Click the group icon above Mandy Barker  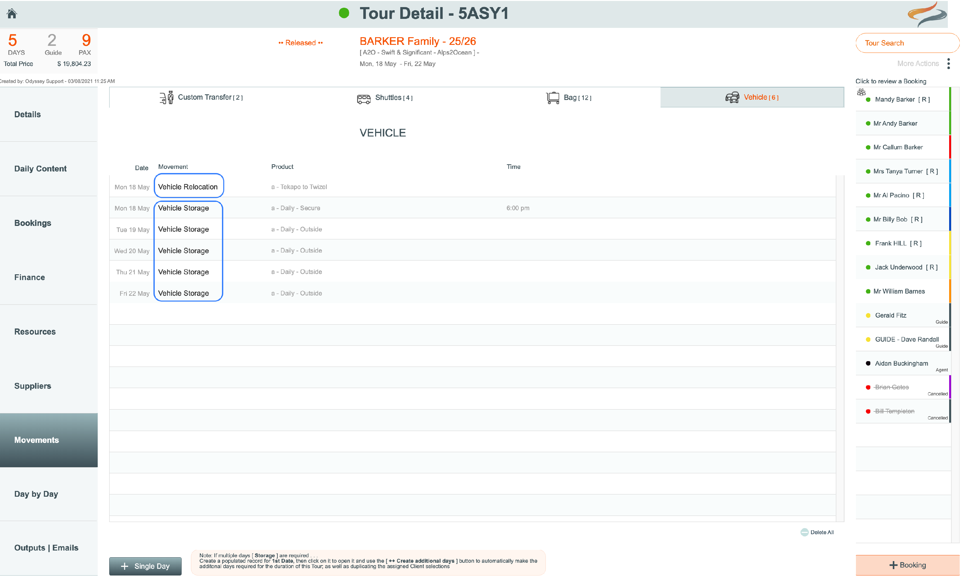pos(861,92)
